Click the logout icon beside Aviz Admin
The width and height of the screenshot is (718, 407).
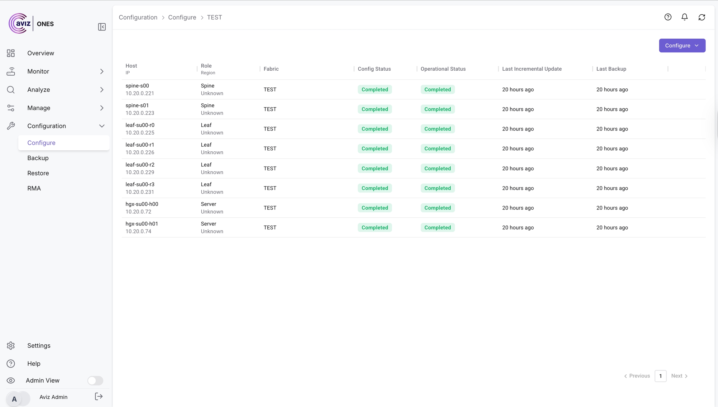pos(98,396)
